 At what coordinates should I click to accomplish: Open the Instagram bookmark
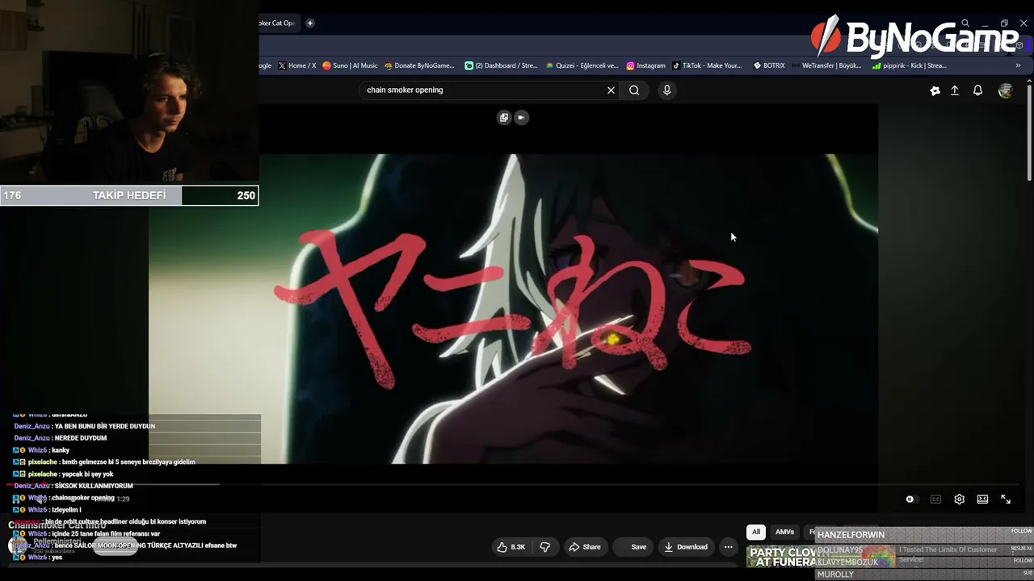[x=646, y=65]
